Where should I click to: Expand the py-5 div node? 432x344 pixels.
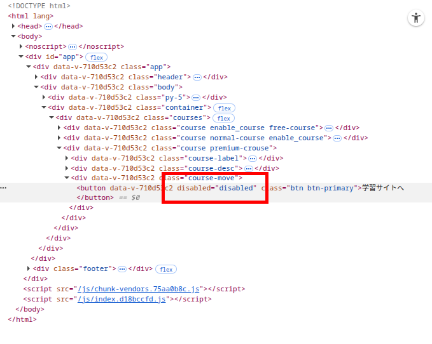click(x=44, y=97)
